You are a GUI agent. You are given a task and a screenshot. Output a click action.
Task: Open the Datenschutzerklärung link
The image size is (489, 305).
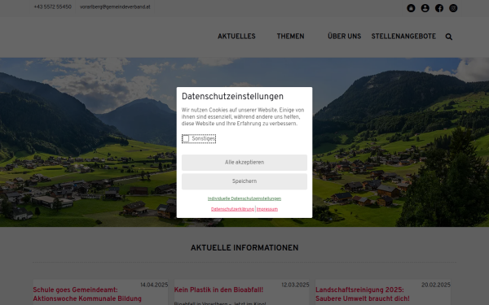pos(232,209)
